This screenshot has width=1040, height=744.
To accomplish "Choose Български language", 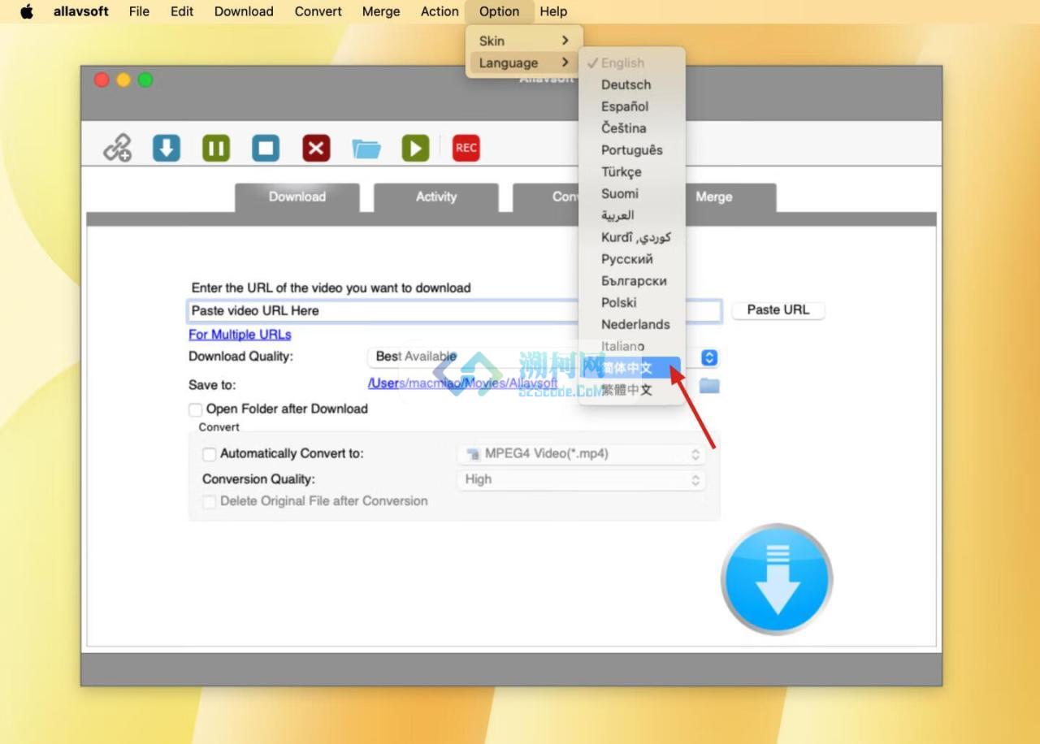I will tap(632, 281).
